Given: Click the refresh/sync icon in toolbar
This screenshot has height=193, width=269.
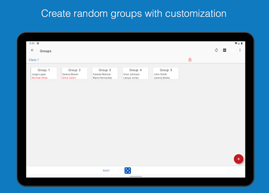Looking at the screenshot, I should click(216, 50).
